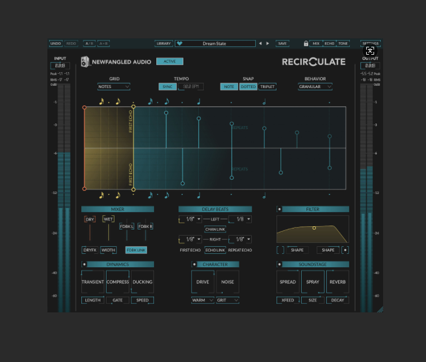Toggle the ACTIVE bypass button
Image resolution: width=426 pixels, height=362 pixels.
[170, 61]
